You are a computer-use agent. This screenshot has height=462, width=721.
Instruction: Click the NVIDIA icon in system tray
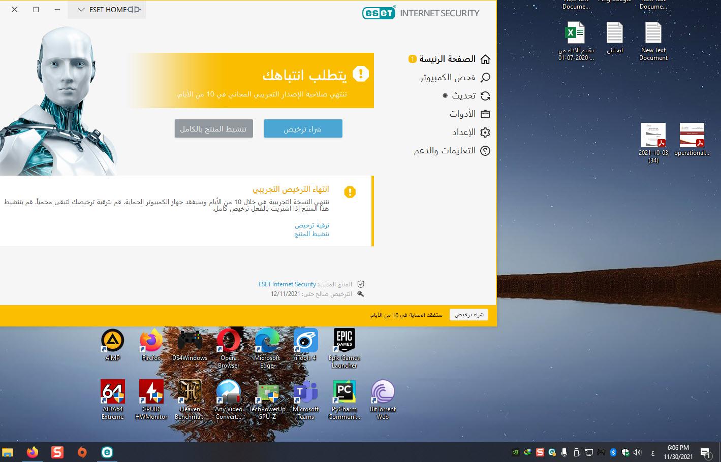click(516, 452)
